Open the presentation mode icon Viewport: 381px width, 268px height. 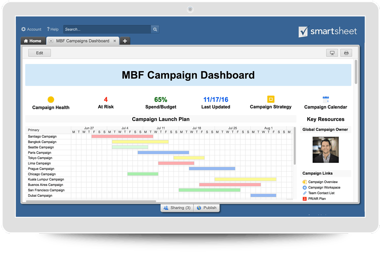tap(332, 53)
